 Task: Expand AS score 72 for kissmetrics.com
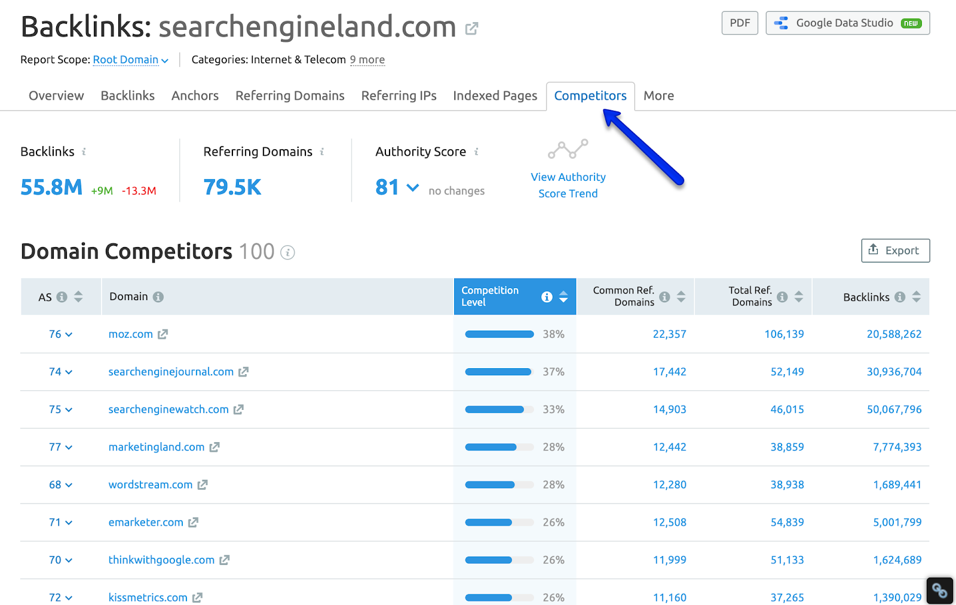pos(61,597)
